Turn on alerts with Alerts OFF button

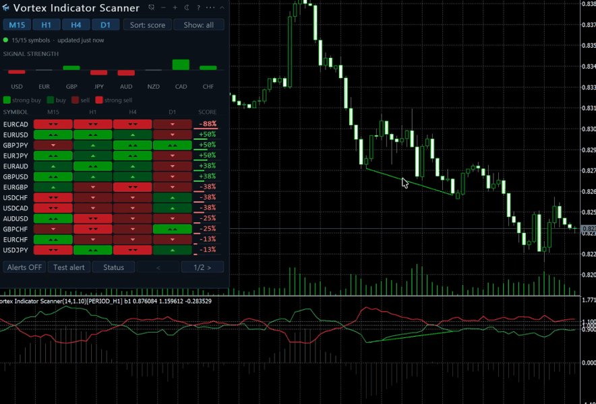[x=24, y=267]
